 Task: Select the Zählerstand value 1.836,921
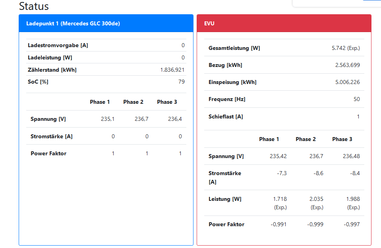(x=172, y=70)
